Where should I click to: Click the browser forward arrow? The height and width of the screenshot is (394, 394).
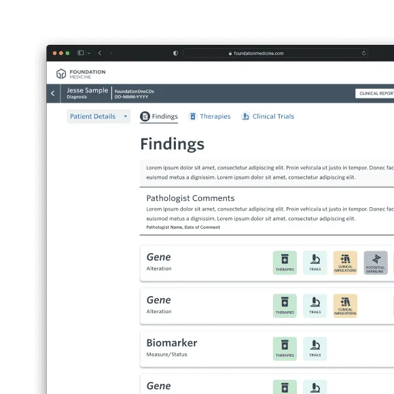[x=111, y=53]
